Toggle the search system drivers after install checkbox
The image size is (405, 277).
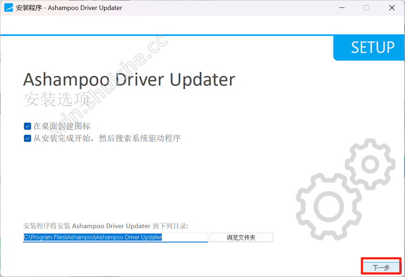tap(27, 138)
